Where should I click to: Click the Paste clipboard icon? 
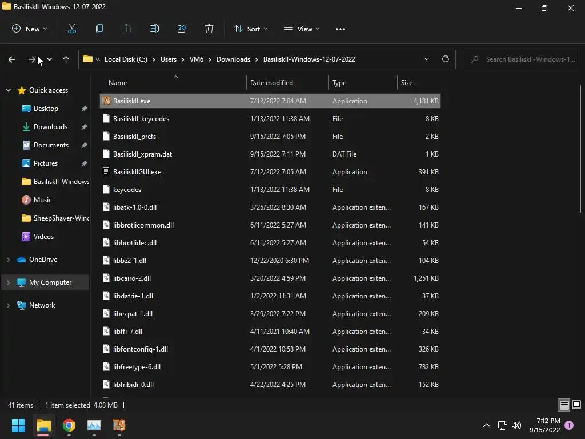click(x=126, y=29)
